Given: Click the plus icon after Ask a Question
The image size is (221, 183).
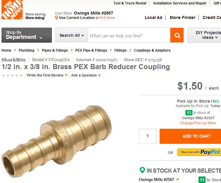Looking at the screenshot, I should click(99, 75).
